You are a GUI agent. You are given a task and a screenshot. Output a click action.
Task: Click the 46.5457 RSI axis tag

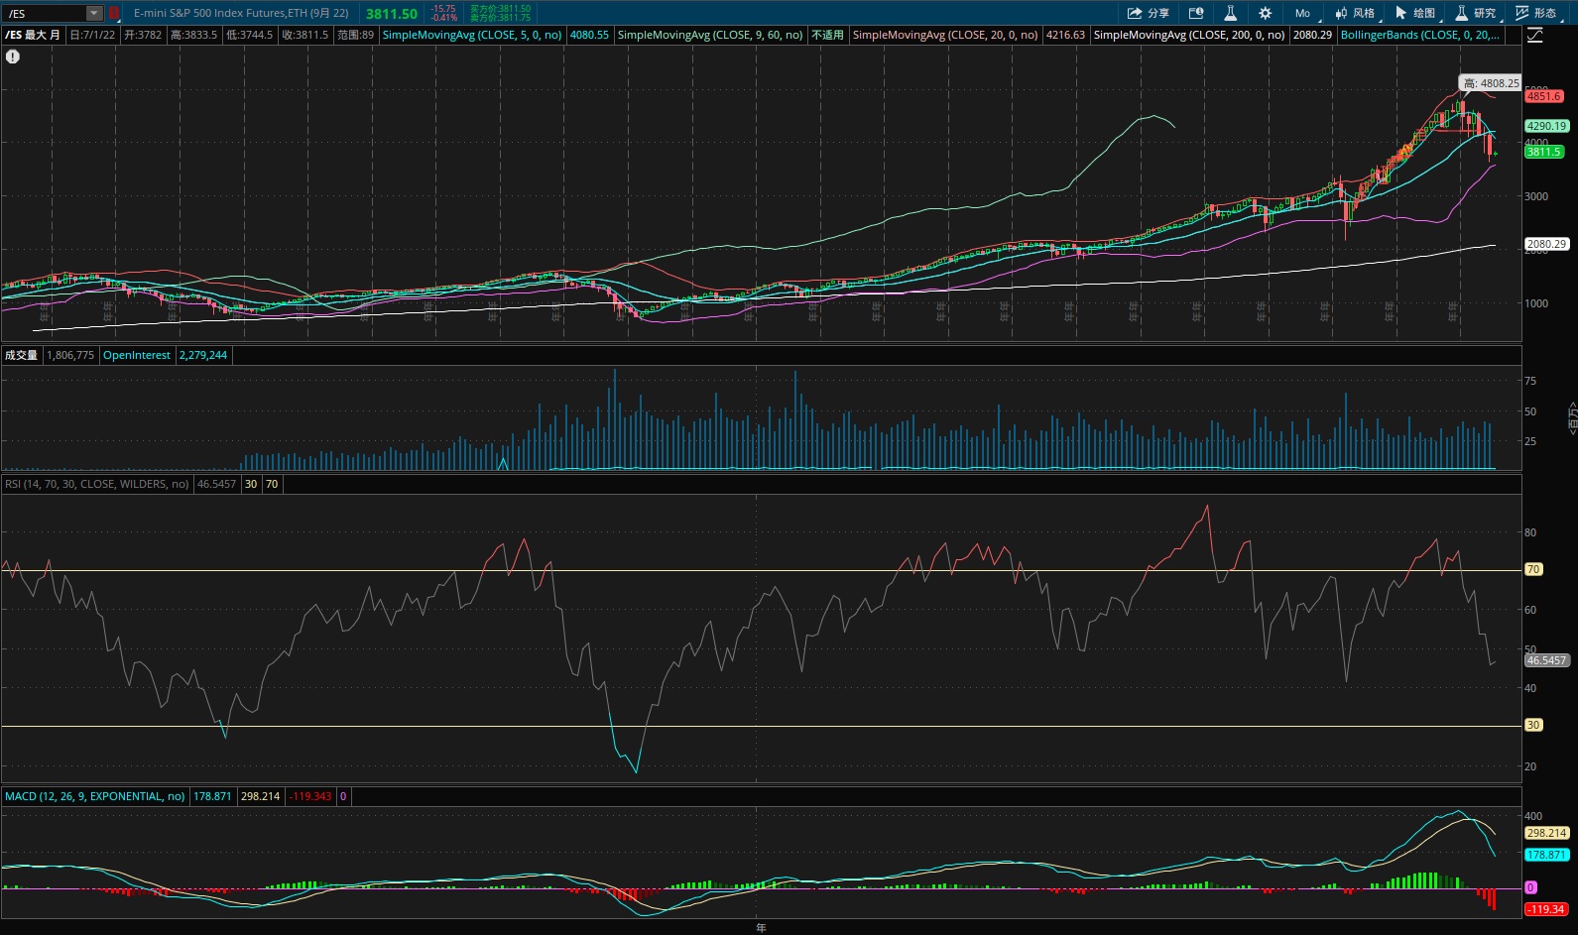[x=1547, y=660]
